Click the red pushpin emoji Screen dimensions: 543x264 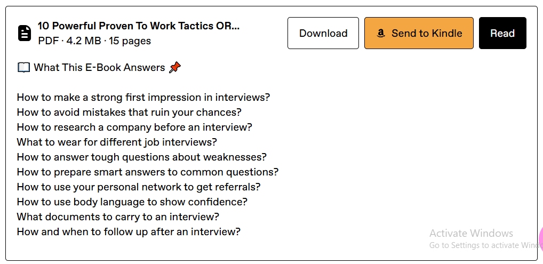(175, 67)
